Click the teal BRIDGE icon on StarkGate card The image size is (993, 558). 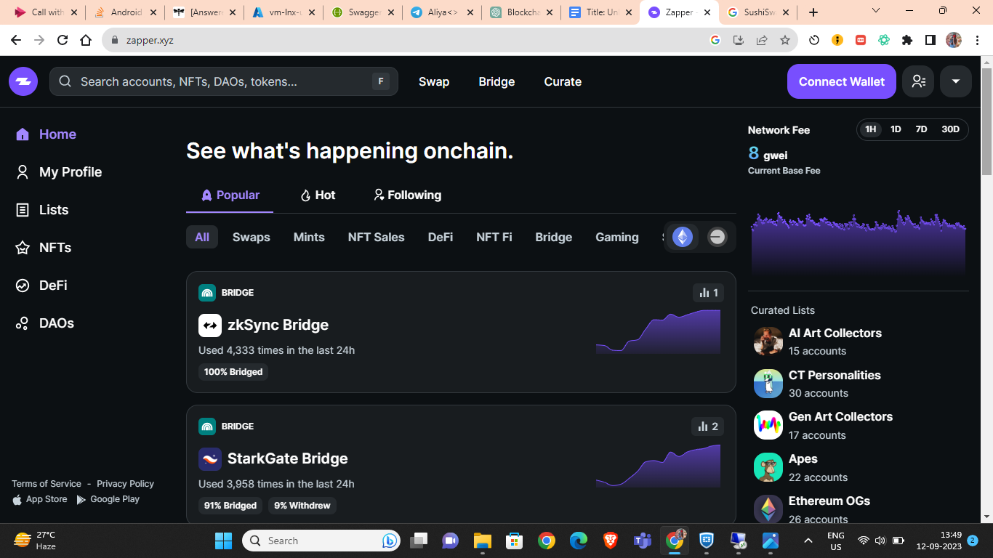click(x=207, y=426)
